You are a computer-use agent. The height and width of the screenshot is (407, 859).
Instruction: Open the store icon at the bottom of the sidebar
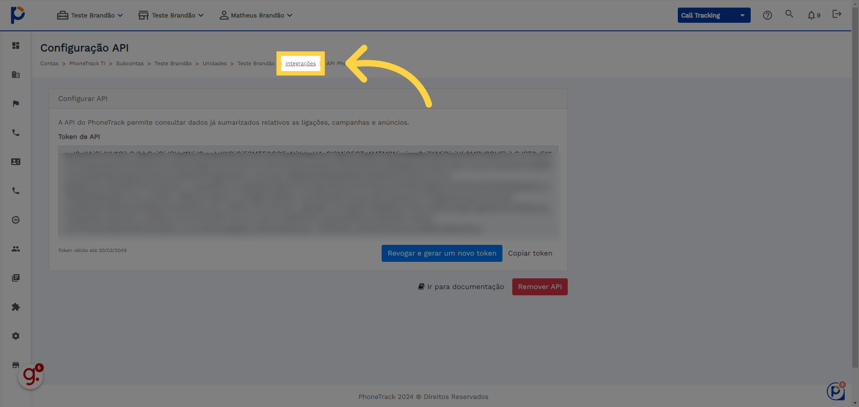pos(16,365)
